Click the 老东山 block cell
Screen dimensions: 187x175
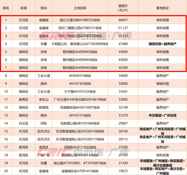point(44,100)
